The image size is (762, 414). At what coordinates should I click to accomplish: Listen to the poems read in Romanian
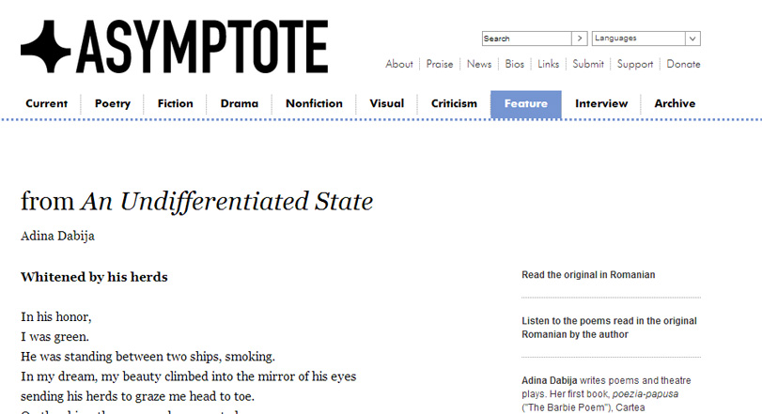[x=609, y=328]
